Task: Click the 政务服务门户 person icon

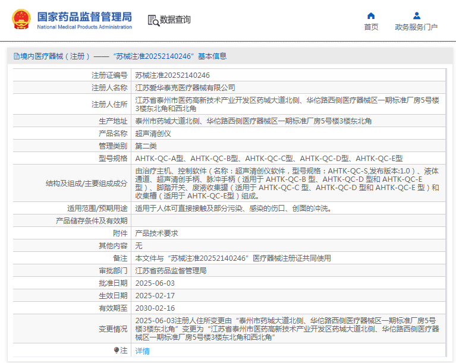Action: 416,15
